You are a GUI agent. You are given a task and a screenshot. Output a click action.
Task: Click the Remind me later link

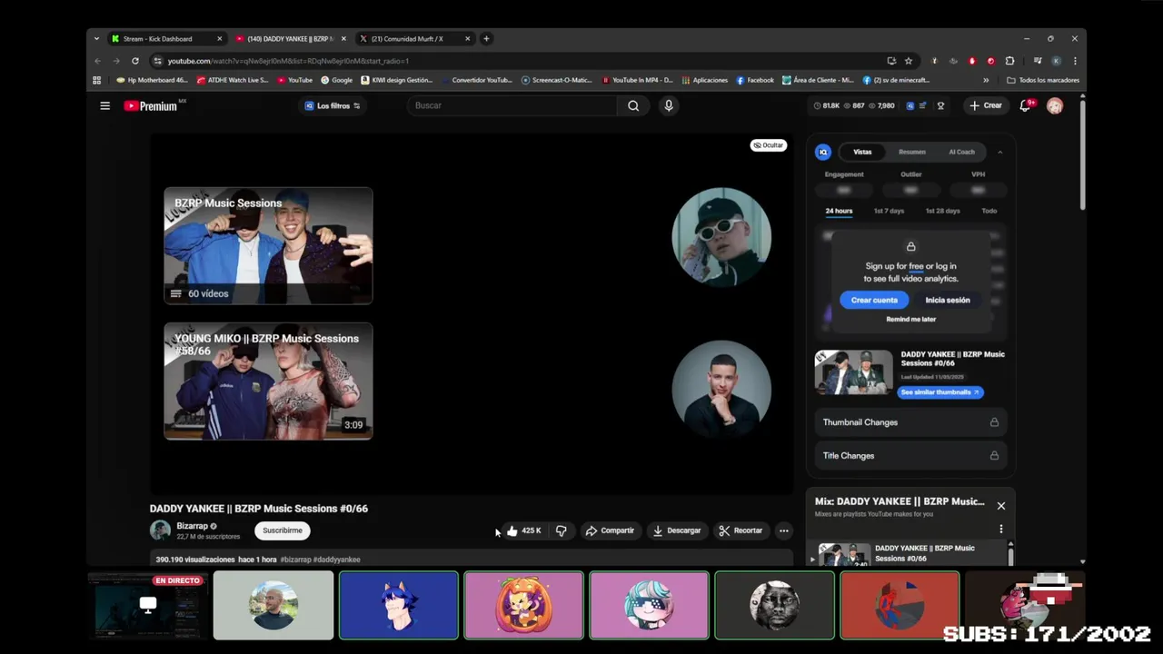coord(910,319)
